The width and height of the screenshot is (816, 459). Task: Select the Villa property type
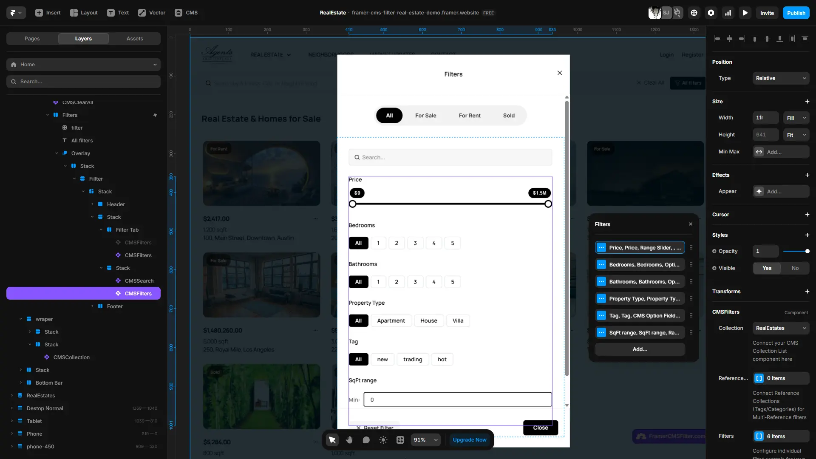458,321
